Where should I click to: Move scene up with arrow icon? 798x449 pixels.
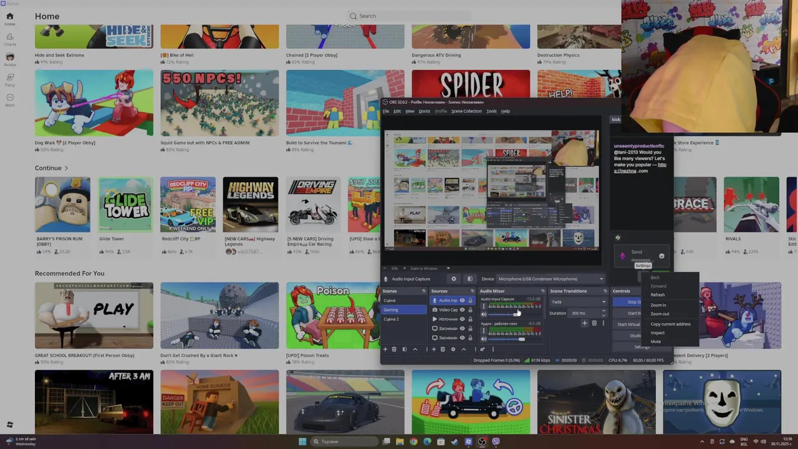point(415,349)
